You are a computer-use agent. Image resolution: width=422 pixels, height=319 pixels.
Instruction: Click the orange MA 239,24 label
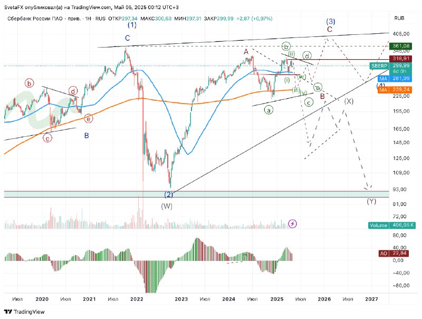(x=394, y=90)
